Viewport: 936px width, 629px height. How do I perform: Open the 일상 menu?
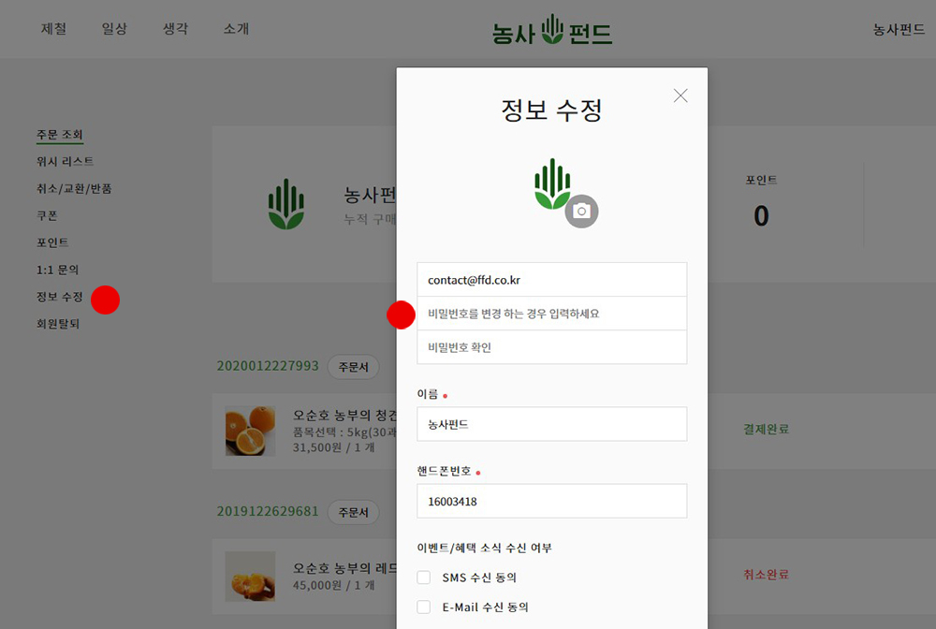click(114, 29)
